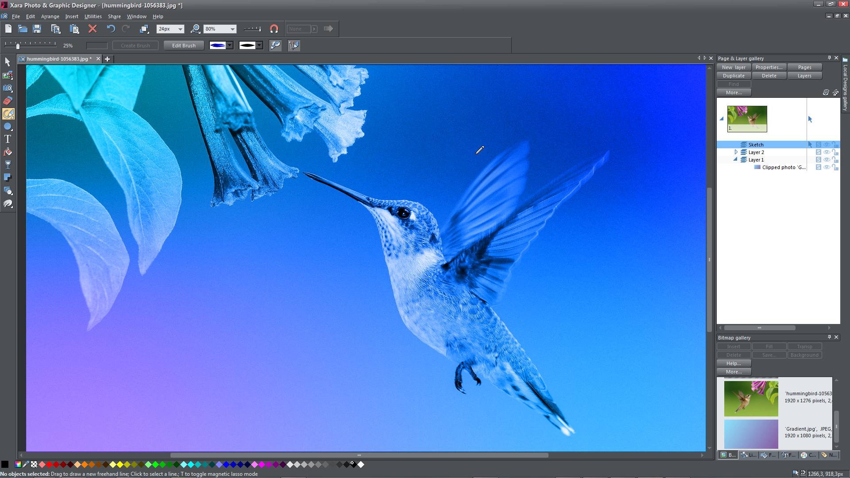The image size is (850, 478).
Task: Toggle visibility of Clipped photo layer
Action: 827,167
